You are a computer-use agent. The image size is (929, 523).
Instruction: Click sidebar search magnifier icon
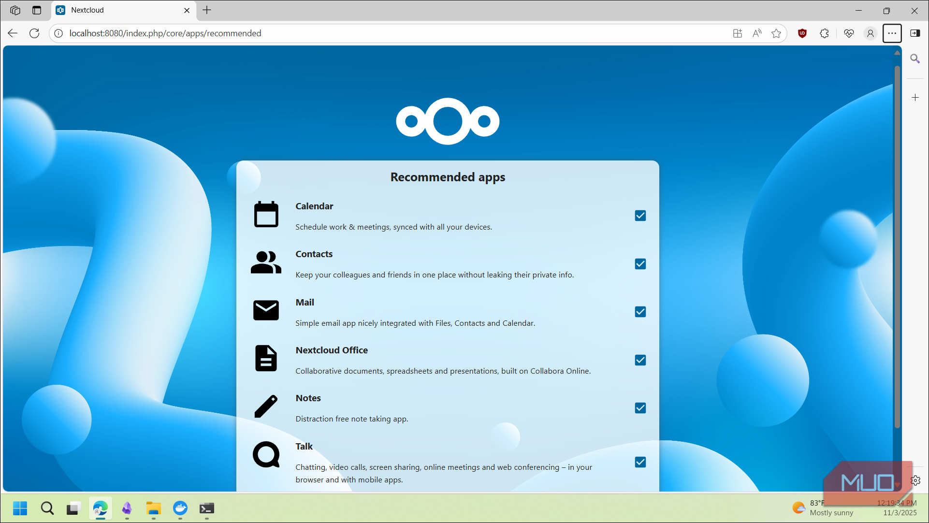point(915,59)
